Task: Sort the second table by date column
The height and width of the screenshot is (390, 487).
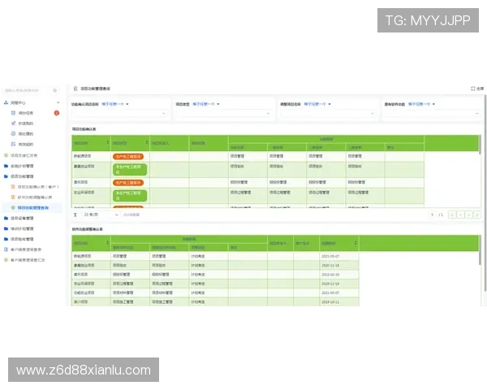Action: pyautogui.click(x=356, y=243)
